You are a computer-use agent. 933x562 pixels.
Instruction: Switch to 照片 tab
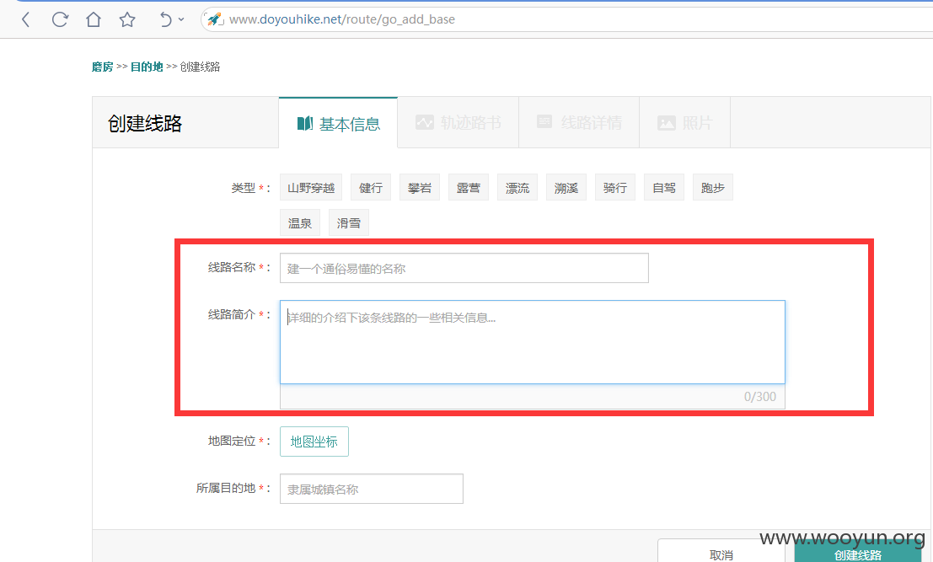[x=684, y=122]
